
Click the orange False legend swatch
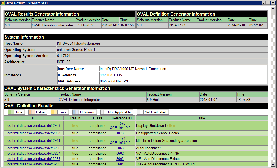pyautogui.click(x=32, y=112)
